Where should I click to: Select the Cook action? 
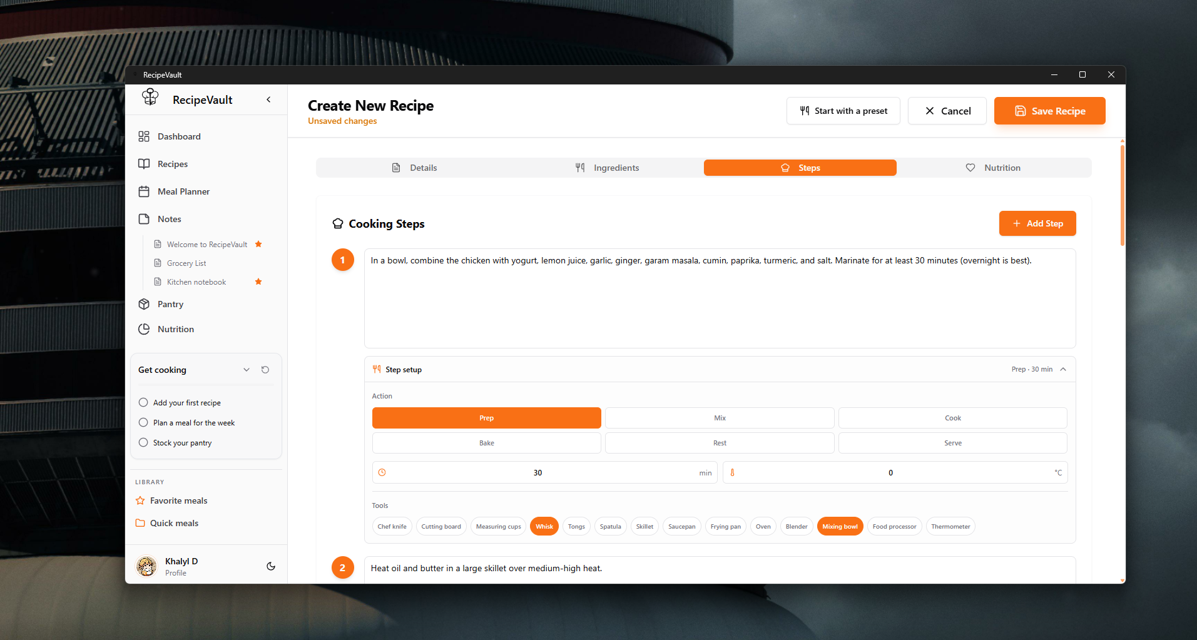point(952,418)
